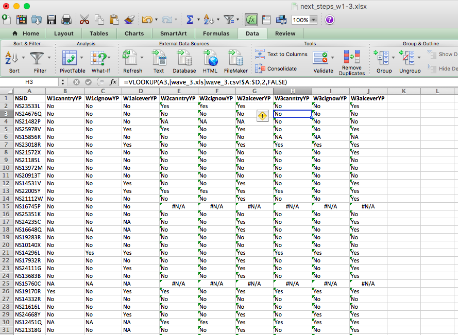Expand the Validate dropdown arrow
Viewport: 458px width, 335px height.
click(x=333, y=58)
